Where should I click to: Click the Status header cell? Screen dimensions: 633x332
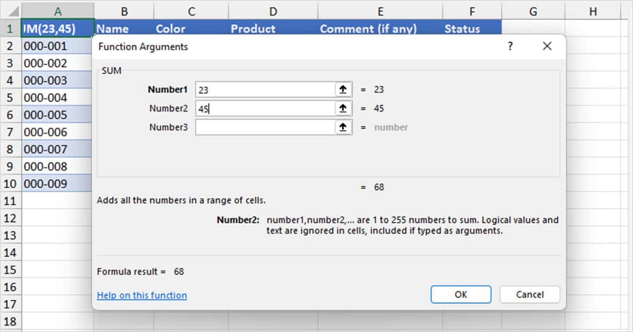click(x=462, y=28)
